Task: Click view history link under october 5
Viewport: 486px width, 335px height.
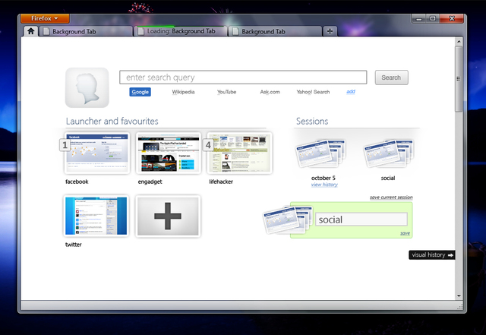Action: tap(324, 185)
